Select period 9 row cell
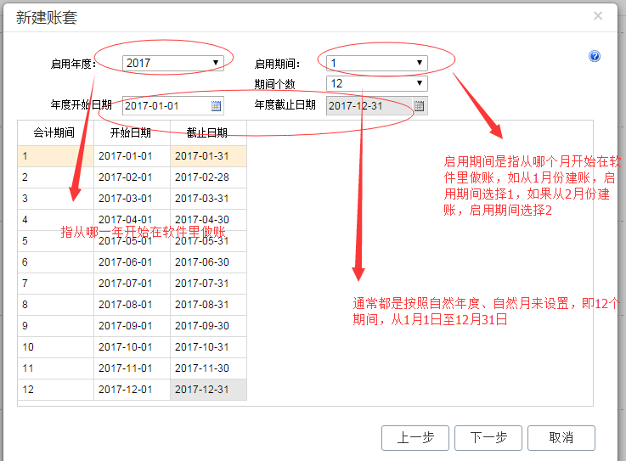Viewport: 626px width, 461px height. pos(55,326)
